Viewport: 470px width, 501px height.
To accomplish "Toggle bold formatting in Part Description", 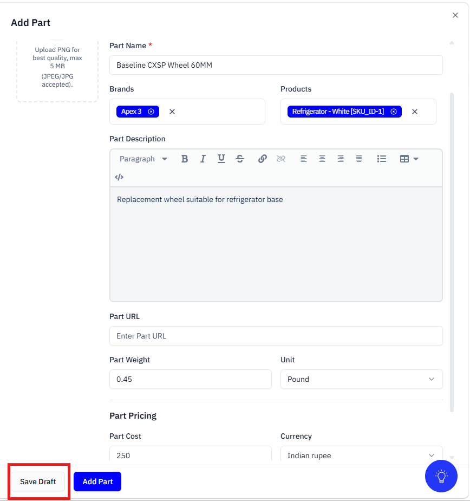I will [x=185, y=159].
